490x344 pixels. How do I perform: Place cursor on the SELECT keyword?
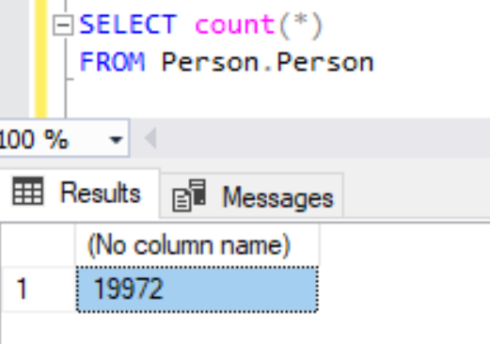click(128, 24)
